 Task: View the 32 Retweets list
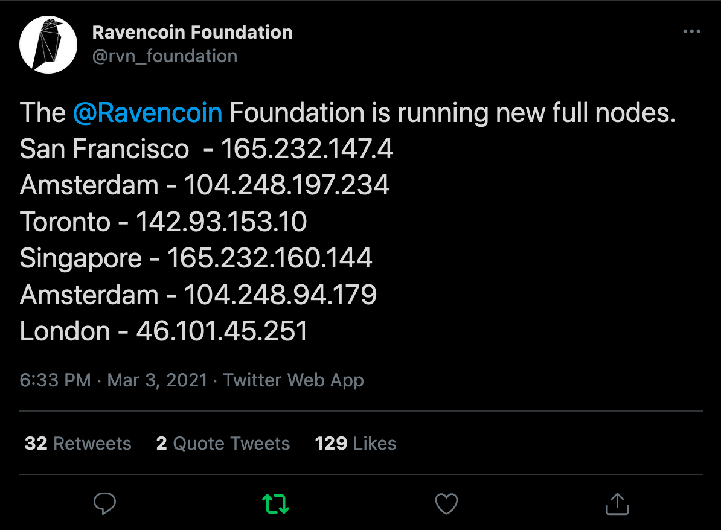pos(78,444)
